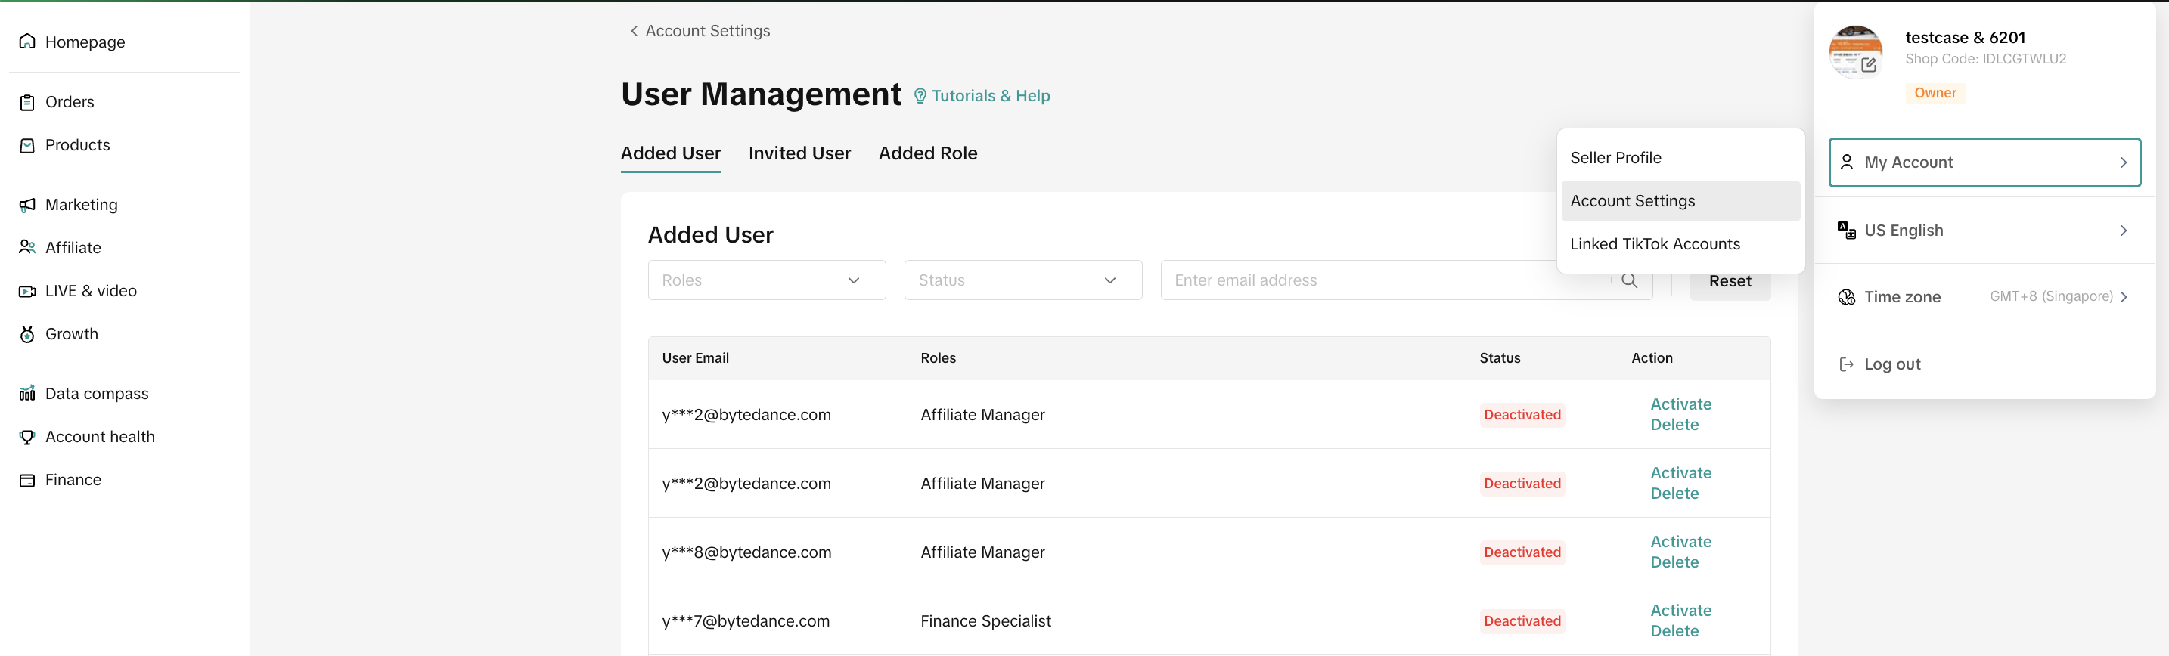Viewport: 2169px width, 656px height.
Task: Click the Homepage house icon
Action: click(27, 42)
